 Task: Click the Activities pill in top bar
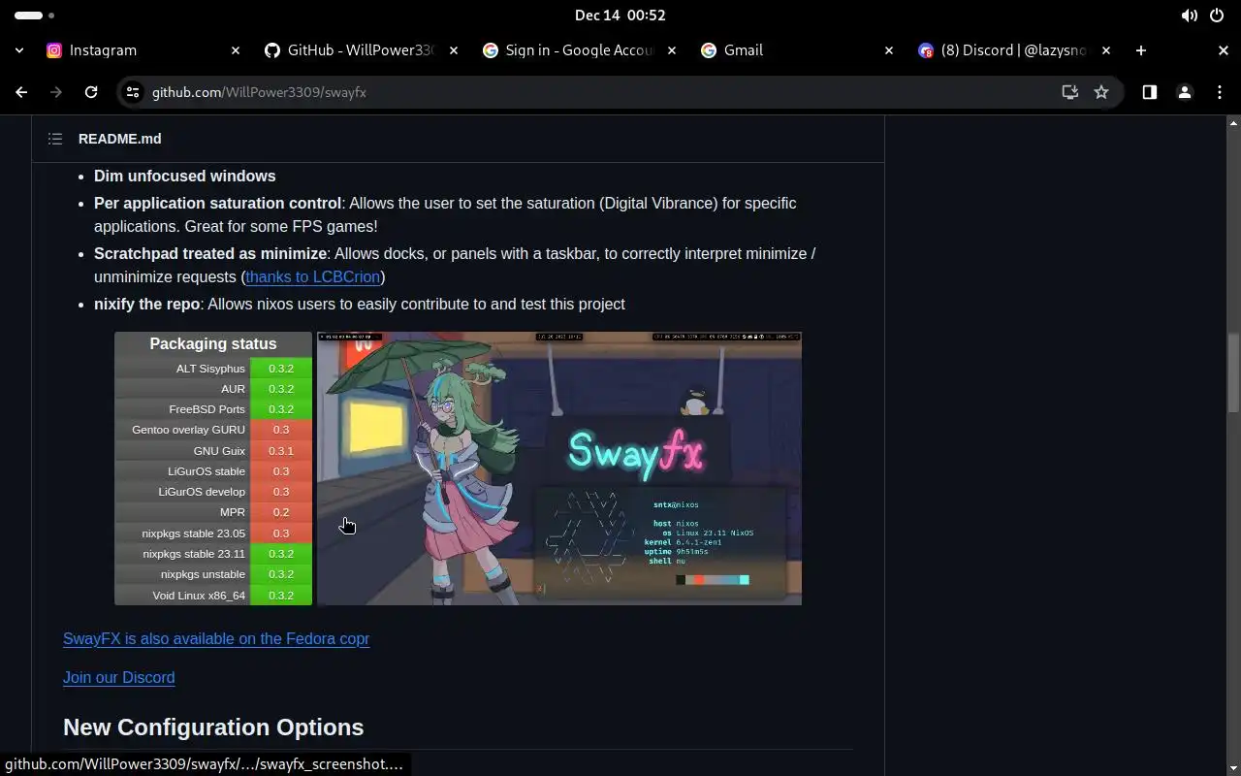(35, 16)
